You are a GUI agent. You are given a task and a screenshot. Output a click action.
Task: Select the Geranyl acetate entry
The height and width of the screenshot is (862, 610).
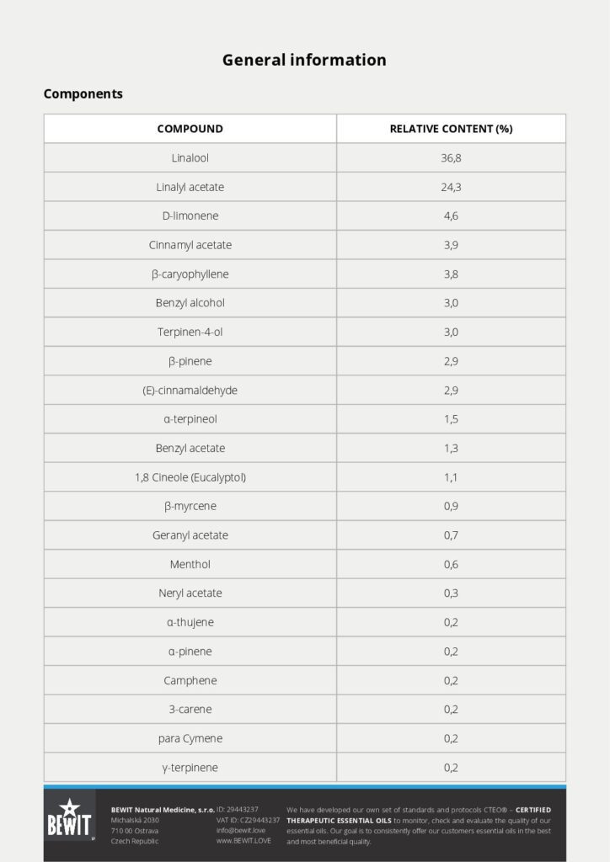pos(190,535)
